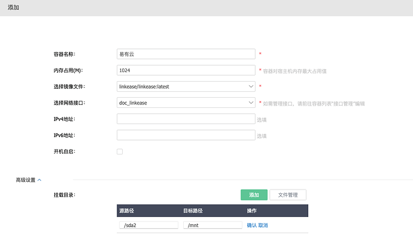Open the 选择镜像文件 dropdown
413x251 pixels.
(x=186, y=86)
